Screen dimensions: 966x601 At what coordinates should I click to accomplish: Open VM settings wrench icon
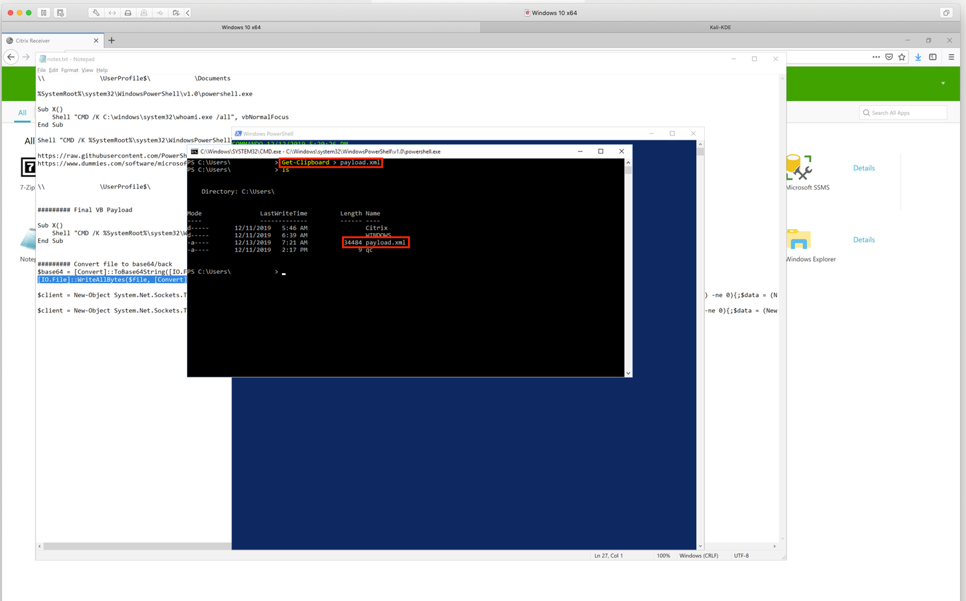click(96, 13)
